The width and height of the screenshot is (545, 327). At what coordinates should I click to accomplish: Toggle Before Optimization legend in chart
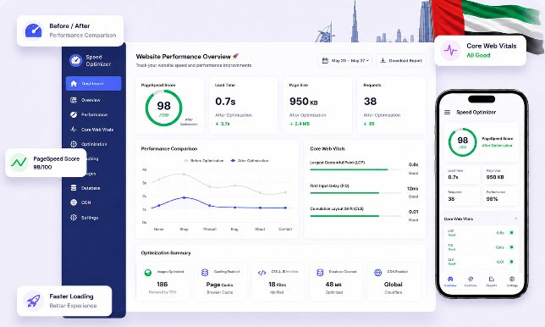point(204,161)
